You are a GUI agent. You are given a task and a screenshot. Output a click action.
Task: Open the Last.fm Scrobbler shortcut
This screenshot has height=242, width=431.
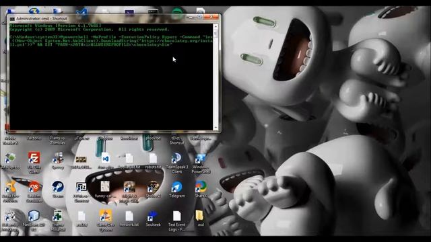(34, 187)
